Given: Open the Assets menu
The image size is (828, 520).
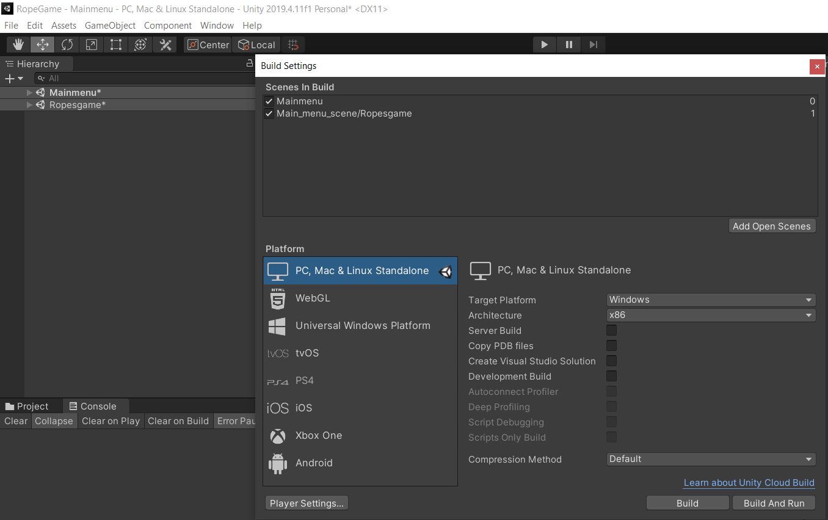Looking at the screenshot, I should coord(64,26).
